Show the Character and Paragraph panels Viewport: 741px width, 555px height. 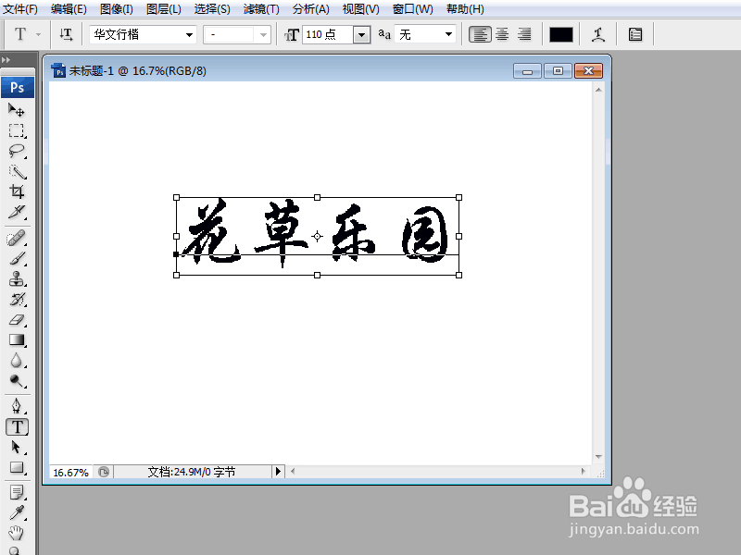(x=635, y=33)
